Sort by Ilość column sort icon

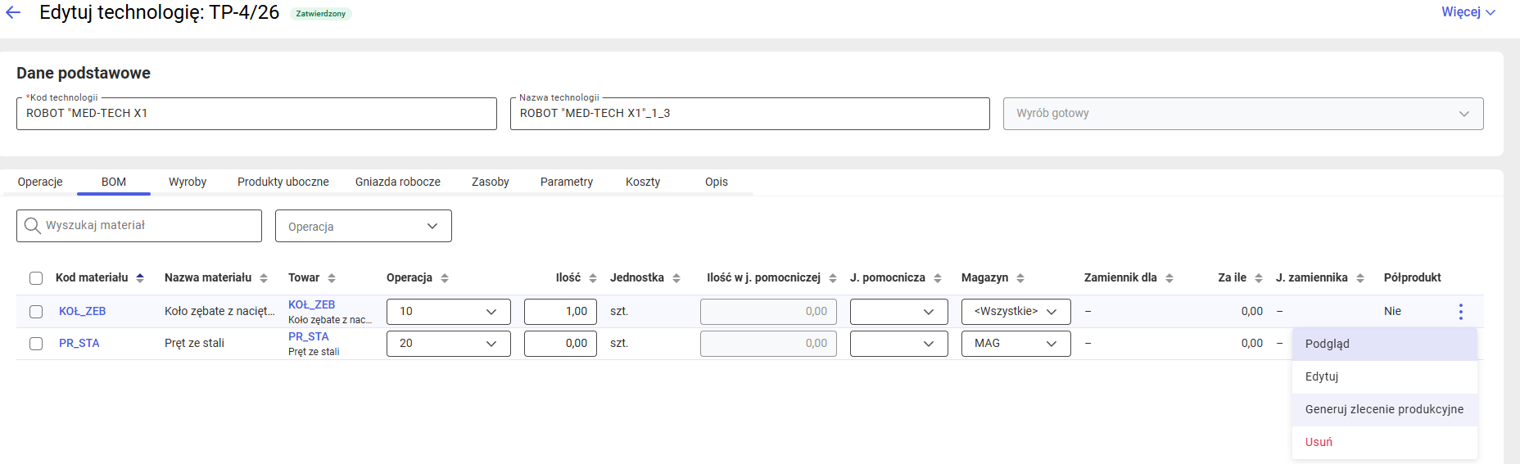593,278
